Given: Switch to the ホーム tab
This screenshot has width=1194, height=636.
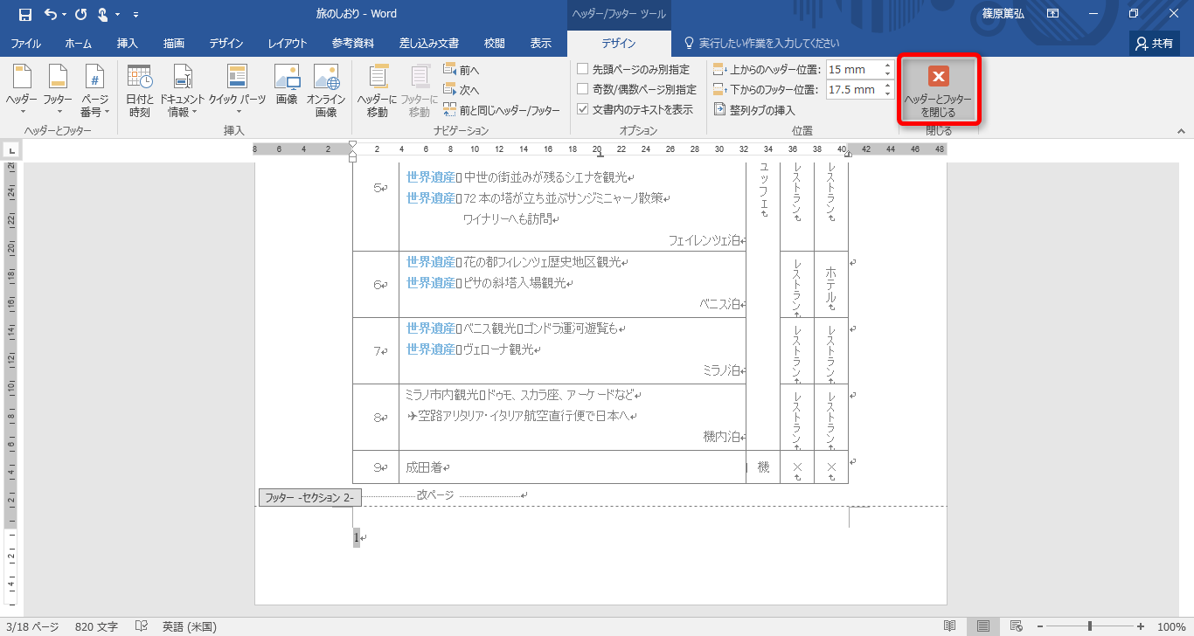Looking at the screenshot, I should [x=78, y=43].
